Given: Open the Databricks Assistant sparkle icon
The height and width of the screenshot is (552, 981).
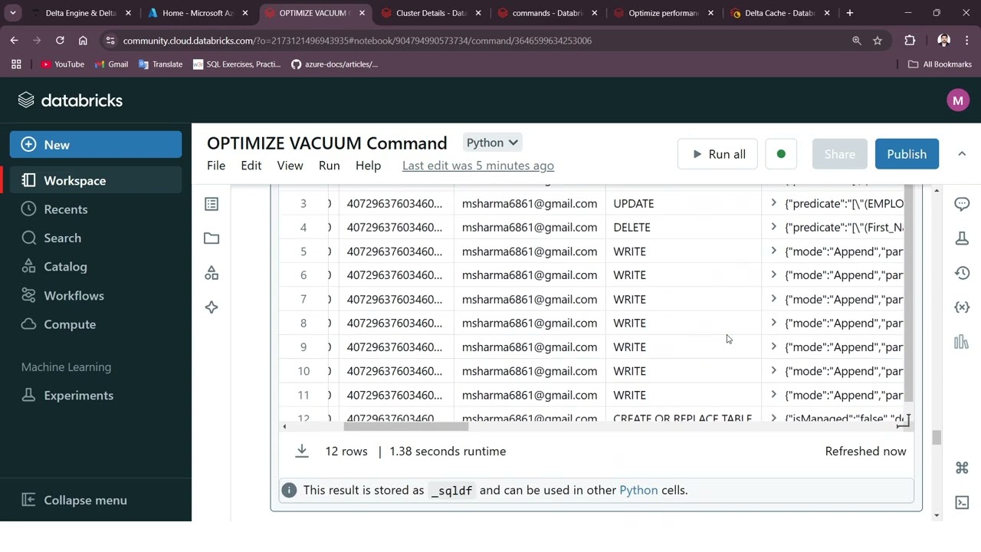Looking at the screenshot, I should (212, 307).
